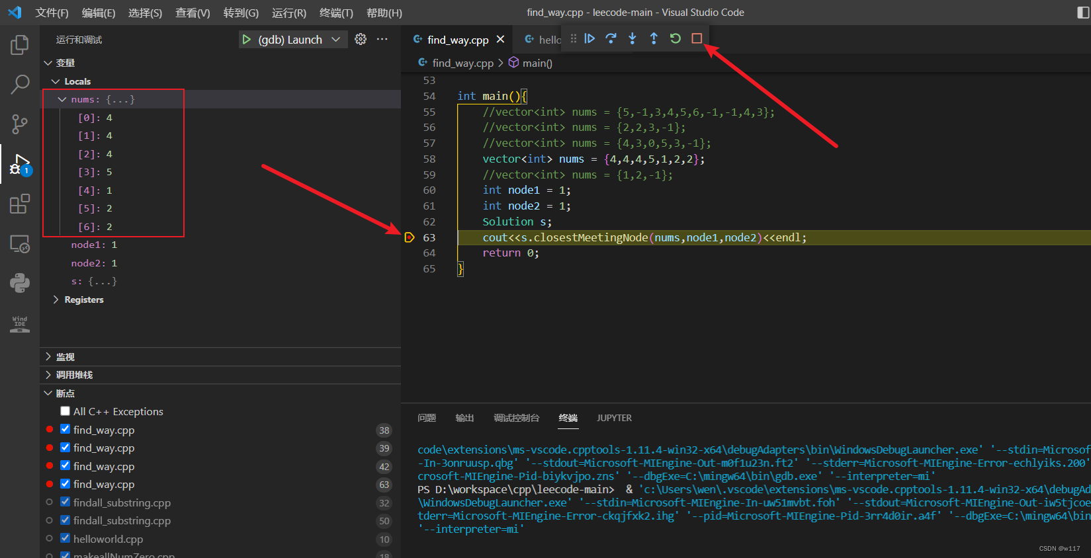Screen dimensions: 1091x558
Task: Switch to the find_way.cpp editor tab
Action: pyautogui.click(x=458, y=40)
